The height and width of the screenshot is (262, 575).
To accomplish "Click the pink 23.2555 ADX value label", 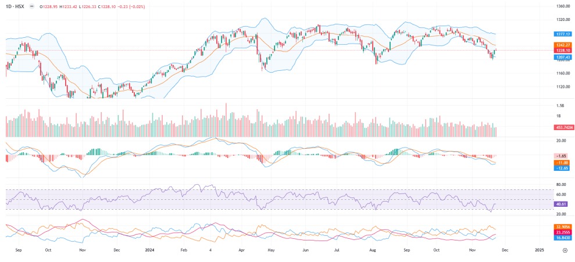I will click(x=563, y=232).
